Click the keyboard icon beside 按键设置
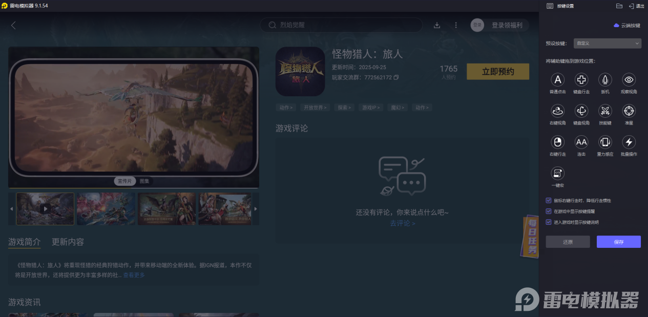648x317 pixels. click(x=550, y=6)
